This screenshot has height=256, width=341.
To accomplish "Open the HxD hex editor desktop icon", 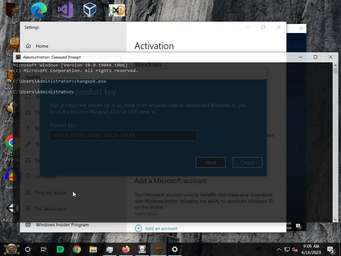I will [117, 10].
